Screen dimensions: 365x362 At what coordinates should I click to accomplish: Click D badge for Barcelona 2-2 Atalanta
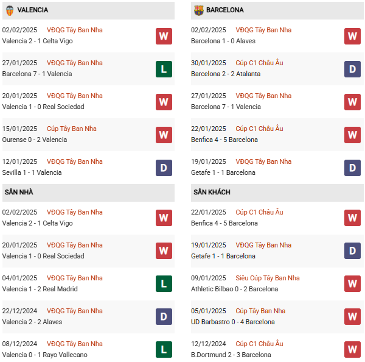pyautogui.click(x=352, y=69)
